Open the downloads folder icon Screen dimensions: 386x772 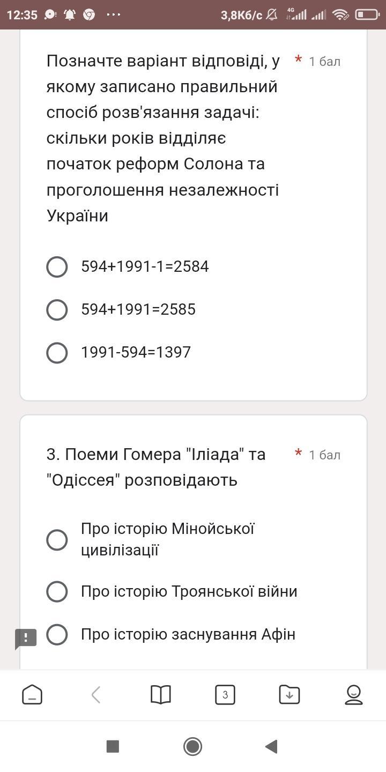click(x=289, y=695)
